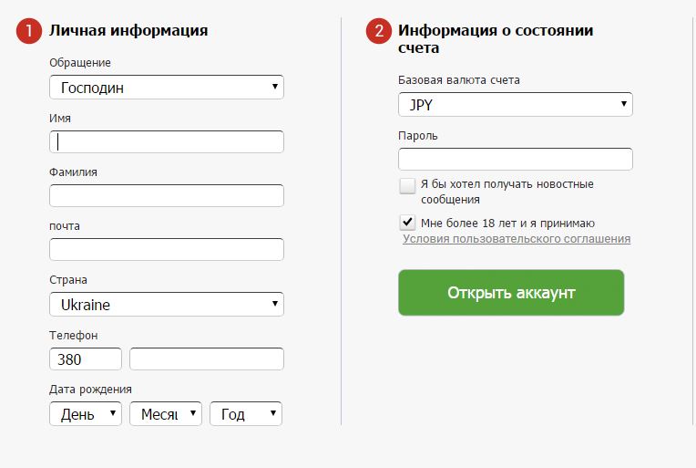Click the red step 2 badge icon
696x468 pixels.
379,31
